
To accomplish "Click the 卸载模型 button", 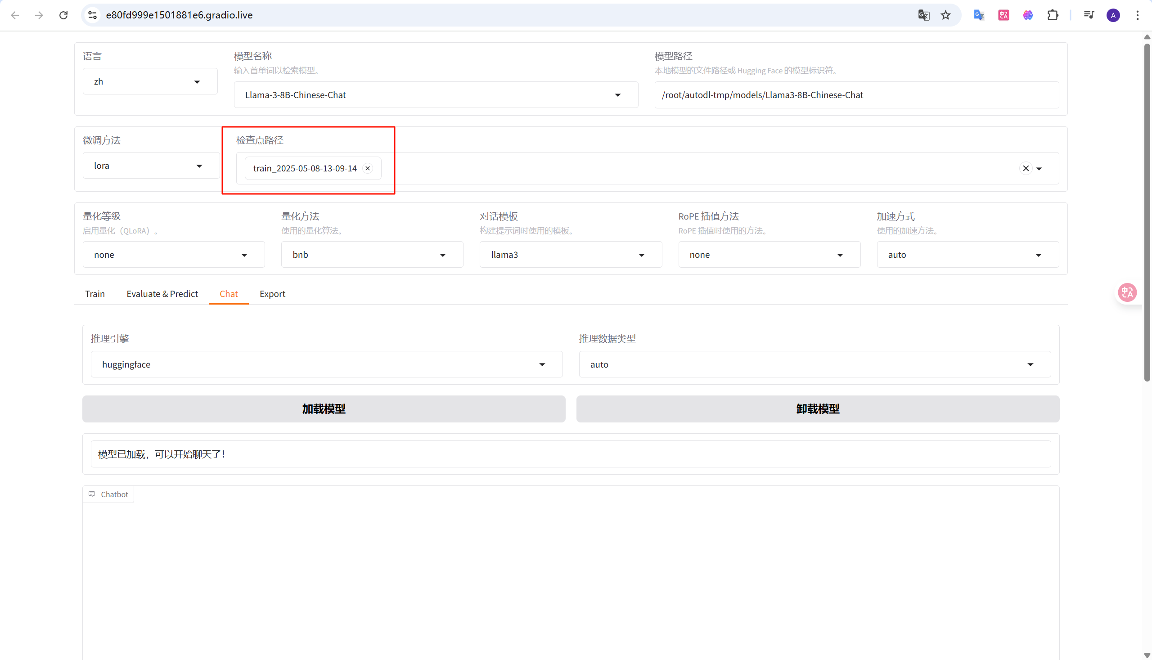I will point(817,409).
